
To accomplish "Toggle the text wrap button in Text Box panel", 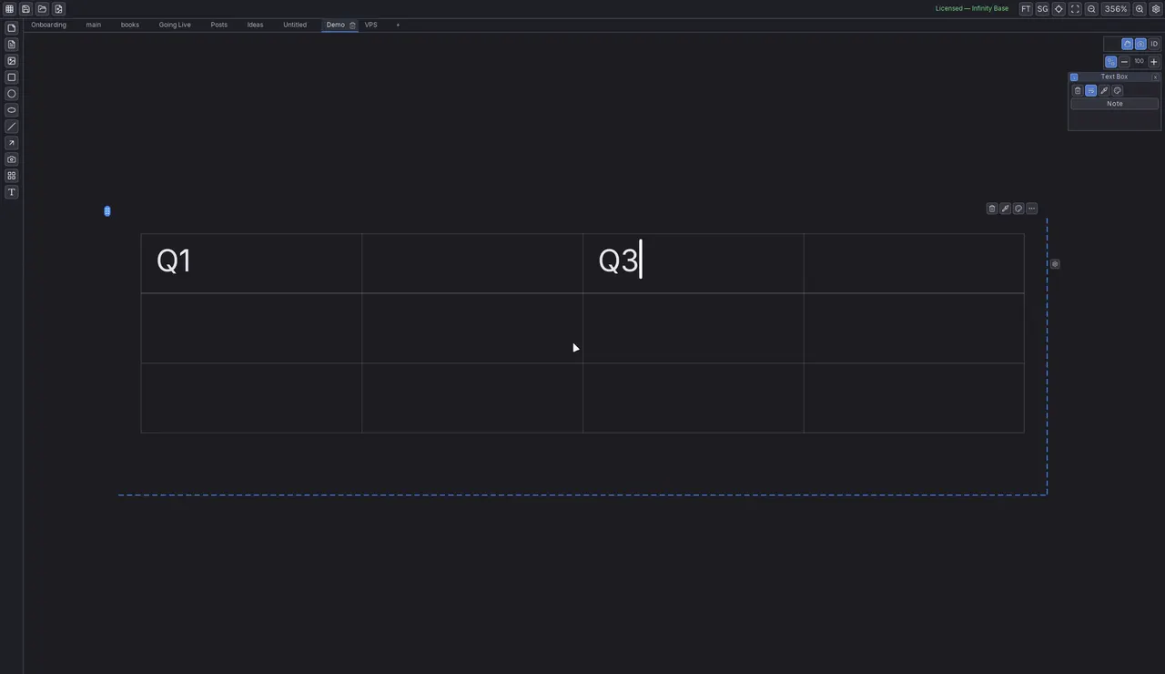I will [x=1090, y=91].
